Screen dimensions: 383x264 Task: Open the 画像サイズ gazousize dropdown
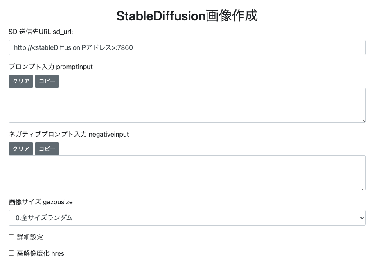[x=186, y=218]
